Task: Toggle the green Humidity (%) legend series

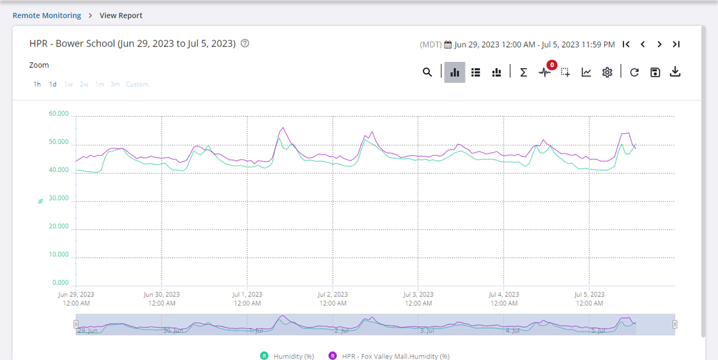Action: pyautogui.click(x=288, y=356)
